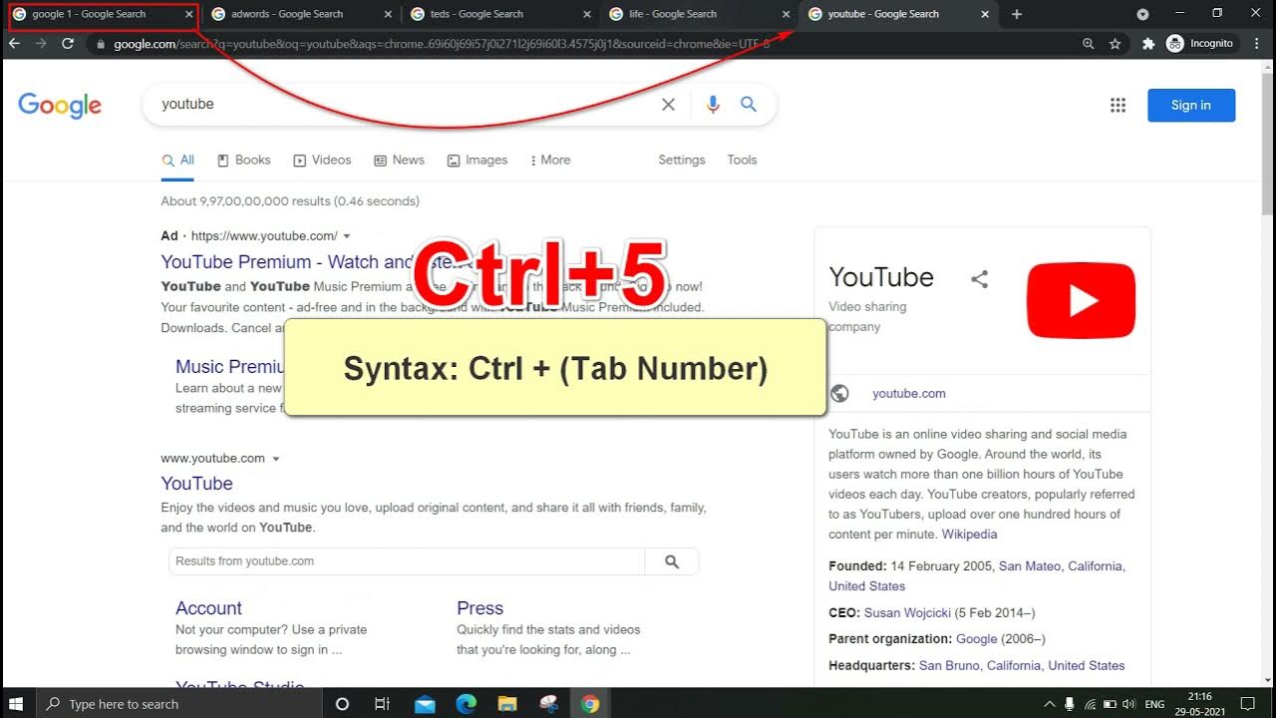Select the All results tab
1276x718 pixels.
click(178, 161)
